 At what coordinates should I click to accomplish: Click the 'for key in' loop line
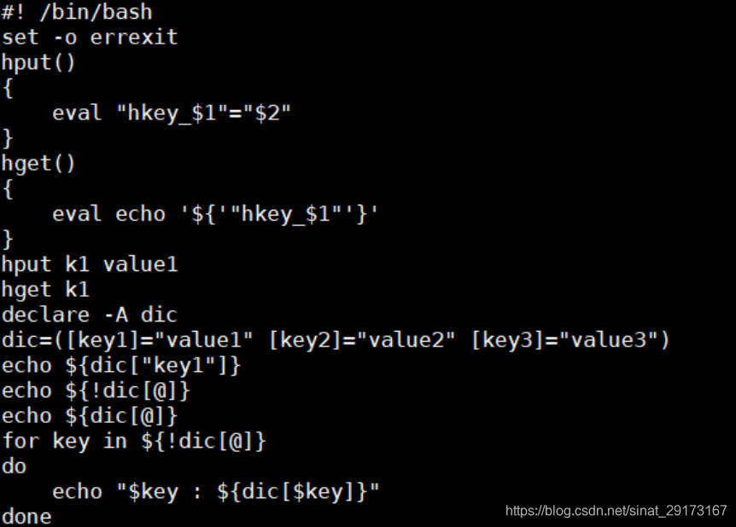tap(134, 441)
